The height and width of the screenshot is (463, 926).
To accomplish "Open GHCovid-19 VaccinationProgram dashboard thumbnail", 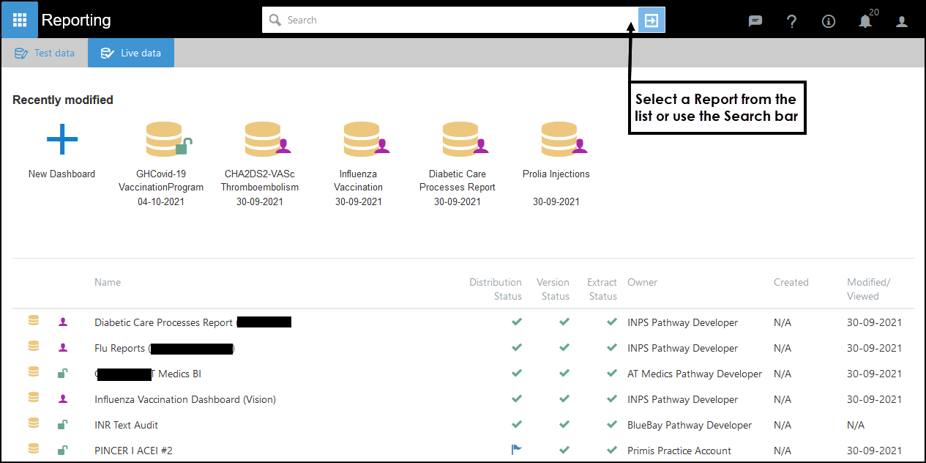I will [x=164, y=139].
